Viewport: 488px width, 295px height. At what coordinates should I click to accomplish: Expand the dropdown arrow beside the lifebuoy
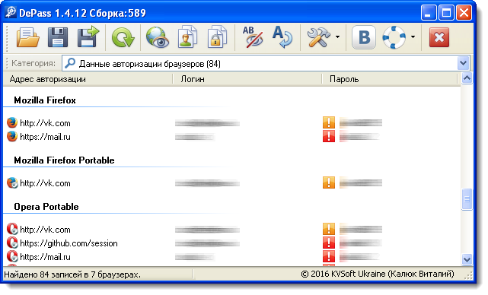point(413,37)
